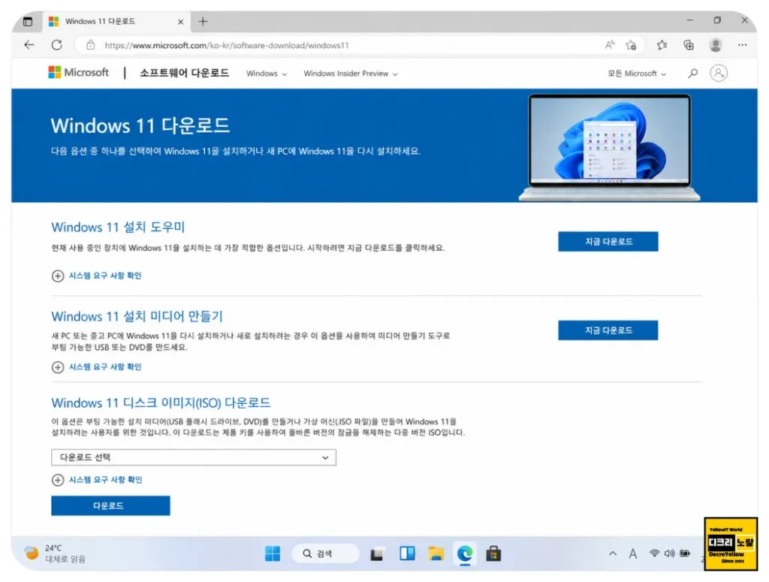Viewport: 769px width, 582px height.
Task: Open the weather widget showing 24°C
Action: pyautogui.click(x=55, y=553)
